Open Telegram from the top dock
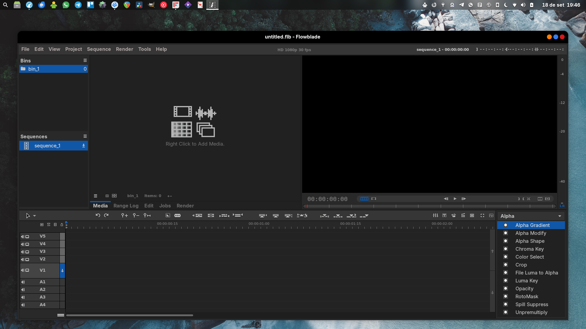 coord(78,5)
